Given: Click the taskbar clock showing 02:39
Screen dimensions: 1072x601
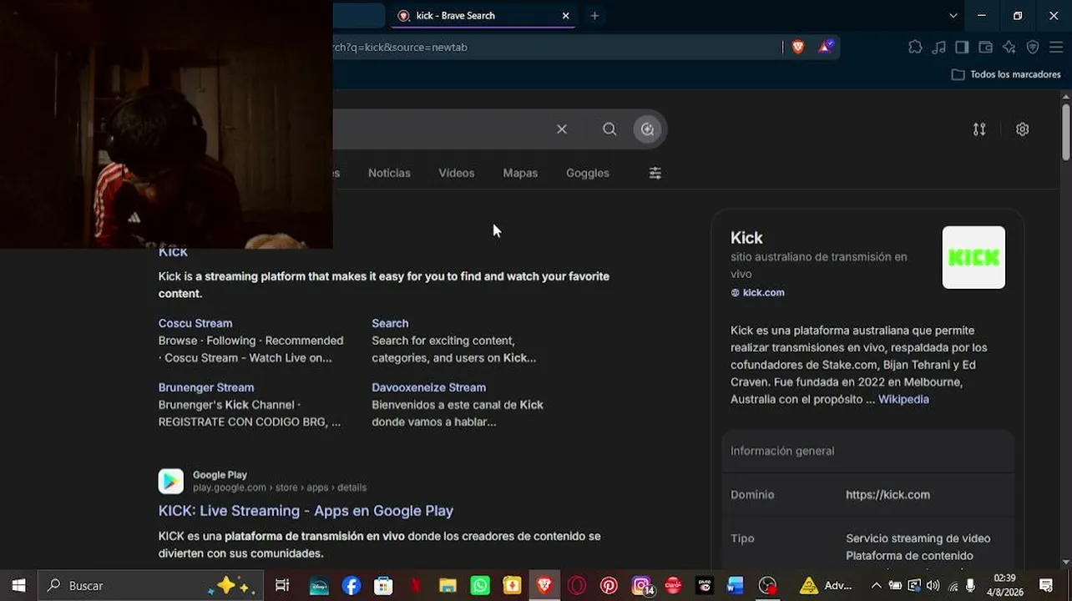Looking at the screenshot, I should point(1005,586).
